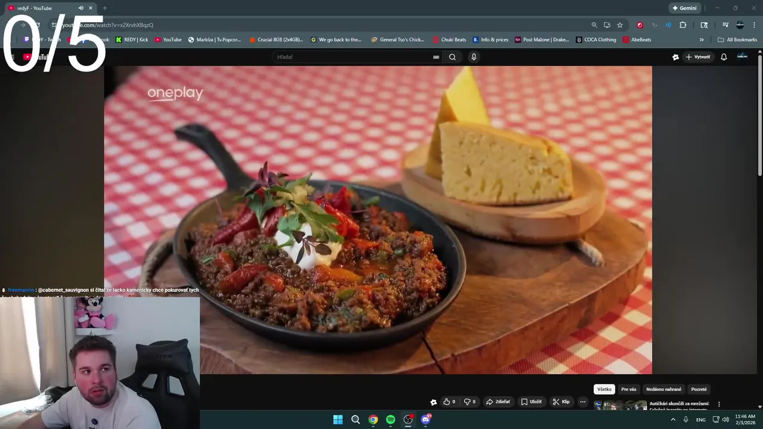
Task: Mute the redyF YouTube tab audio
Action: pyautogui.click(x=81, y=8)
